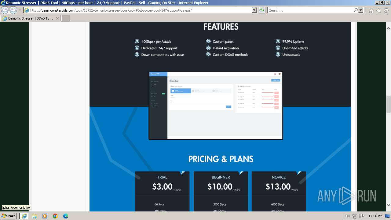Expand the search provider dropdown arrow
This screenshot has width=391, height=220.
pyautogui.click(x=361, y=10)
